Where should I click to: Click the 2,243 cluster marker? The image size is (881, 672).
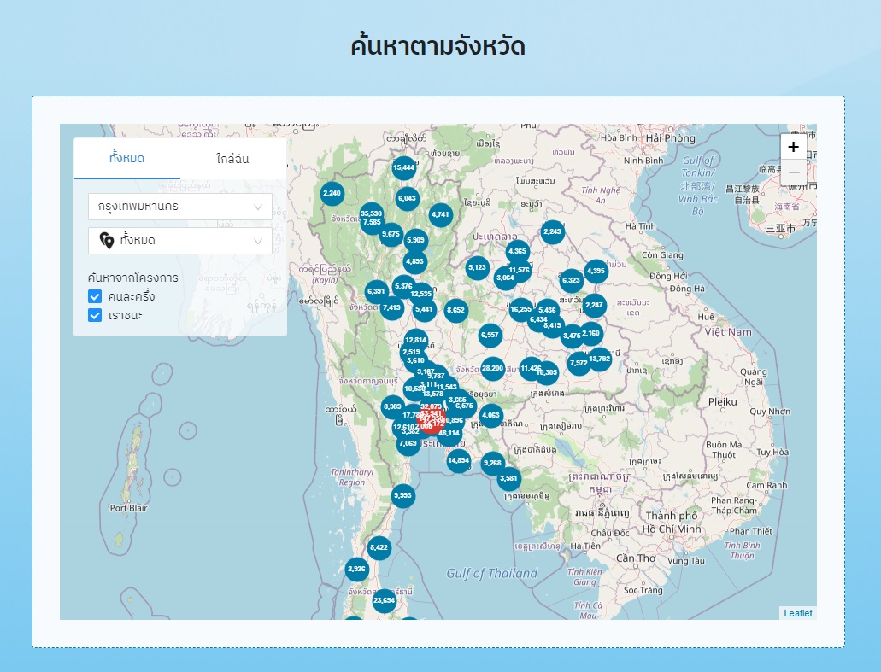tap(553, 231)
